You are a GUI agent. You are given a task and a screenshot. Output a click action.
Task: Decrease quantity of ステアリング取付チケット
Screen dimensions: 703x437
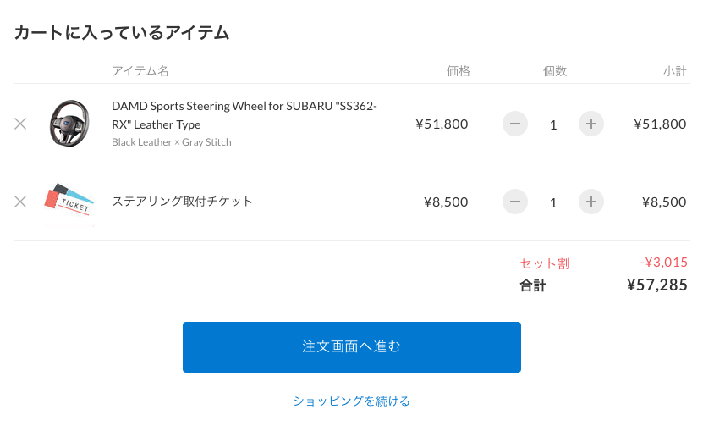514,202
